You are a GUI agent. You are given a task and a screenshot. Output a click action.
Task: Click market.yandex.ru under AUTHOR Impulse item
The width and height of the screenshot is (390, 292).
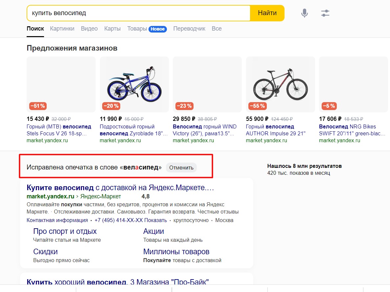click(267, 141)
